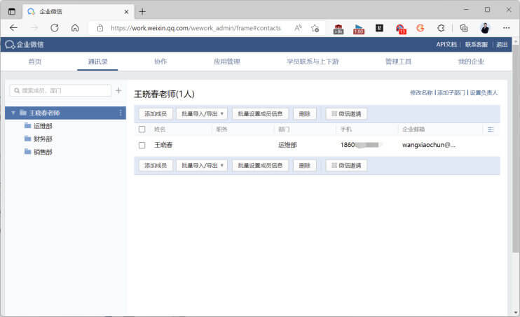Click the black square extension icon
Image resolution: width=520 pixels, height=317 pixels.
[x=379, y=28]
